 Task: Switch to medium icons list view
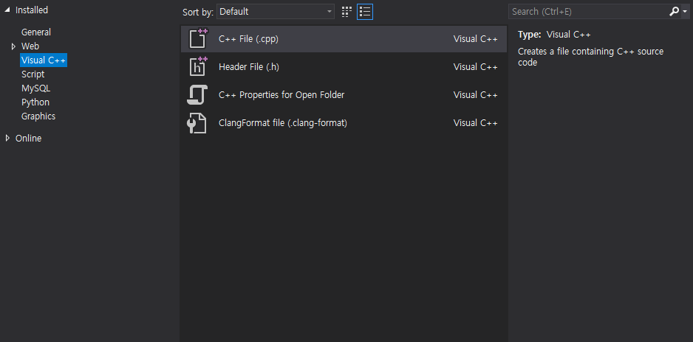click(x=365, y=12)
